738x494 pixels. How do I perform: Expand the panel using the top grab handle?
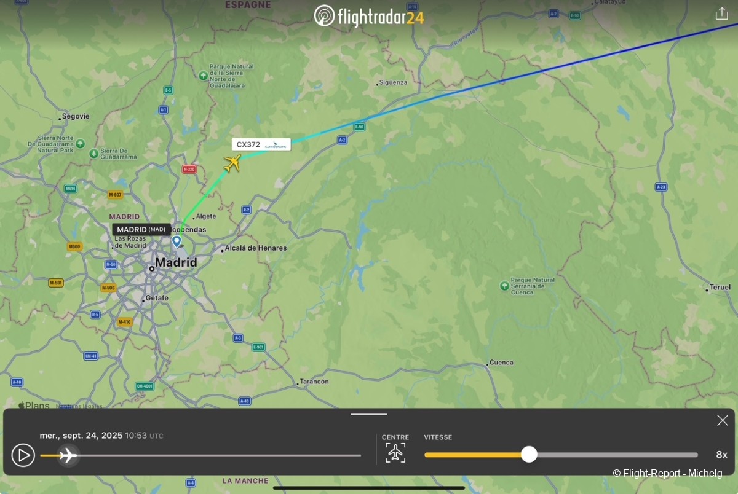[x=369, y=414]
